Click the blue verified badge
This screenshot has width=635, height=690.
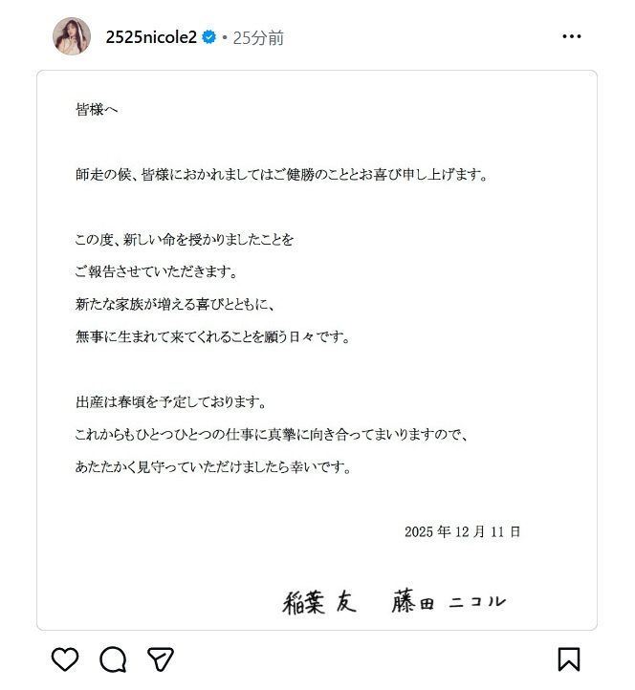pyautogui.click(x=208, y=37)
